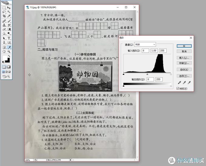Click the output white level slider

[x=171, y=86]
